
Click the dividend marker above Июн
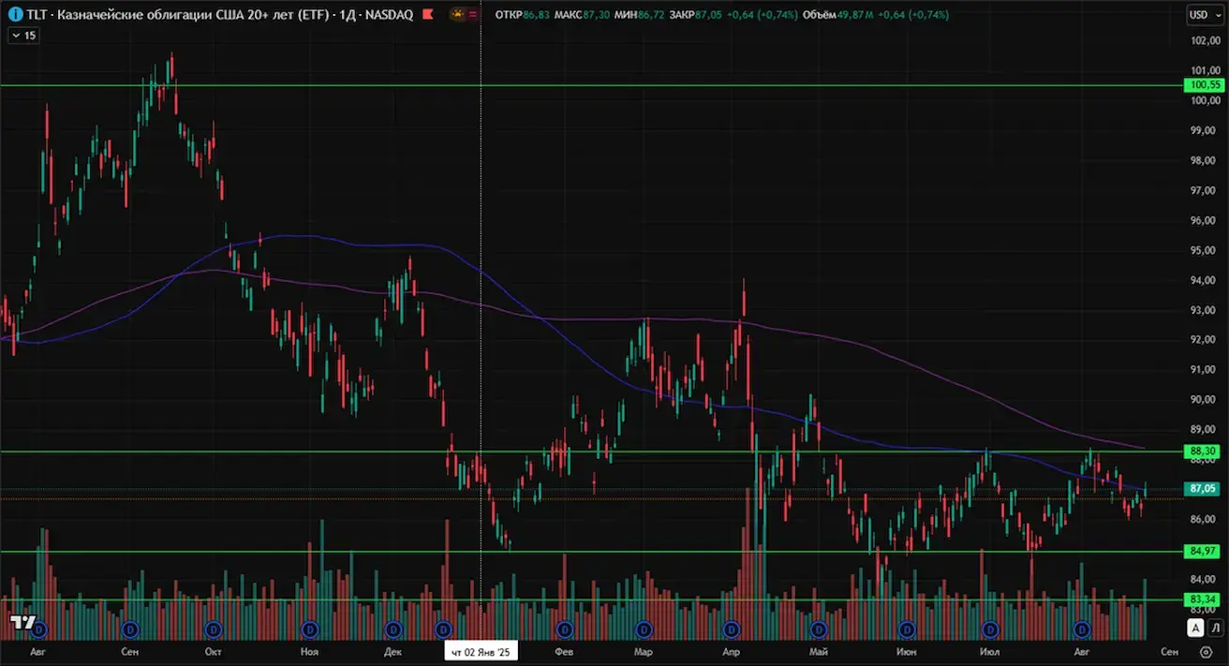point(907,628)
